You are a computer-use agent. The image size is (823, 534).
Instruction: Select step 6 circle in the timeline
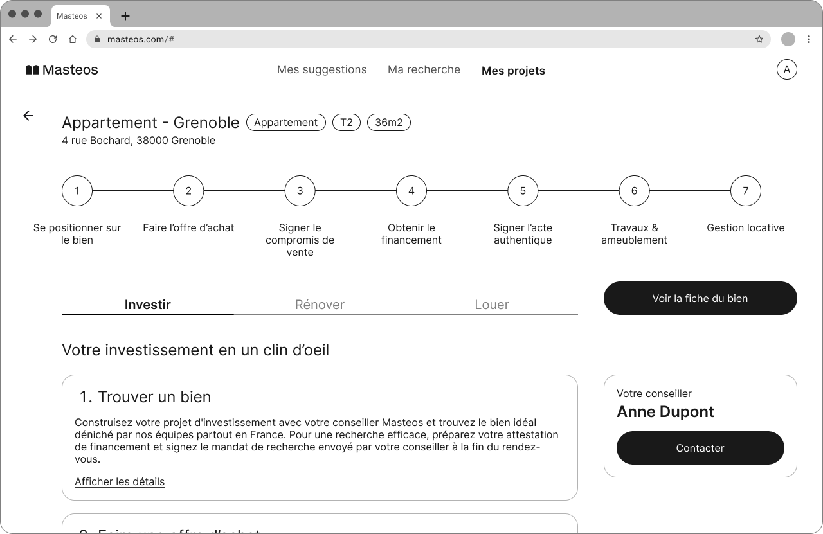pos(635,191)
